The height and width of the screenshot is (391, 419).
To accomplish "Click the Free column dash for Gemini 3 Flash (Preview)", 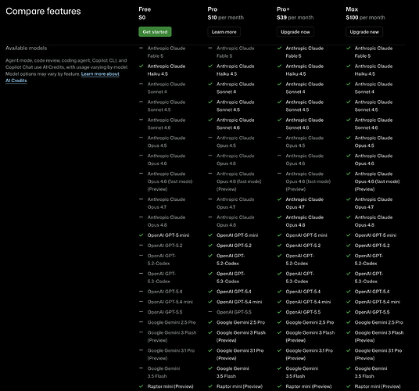I will click(x=141, y=332).
